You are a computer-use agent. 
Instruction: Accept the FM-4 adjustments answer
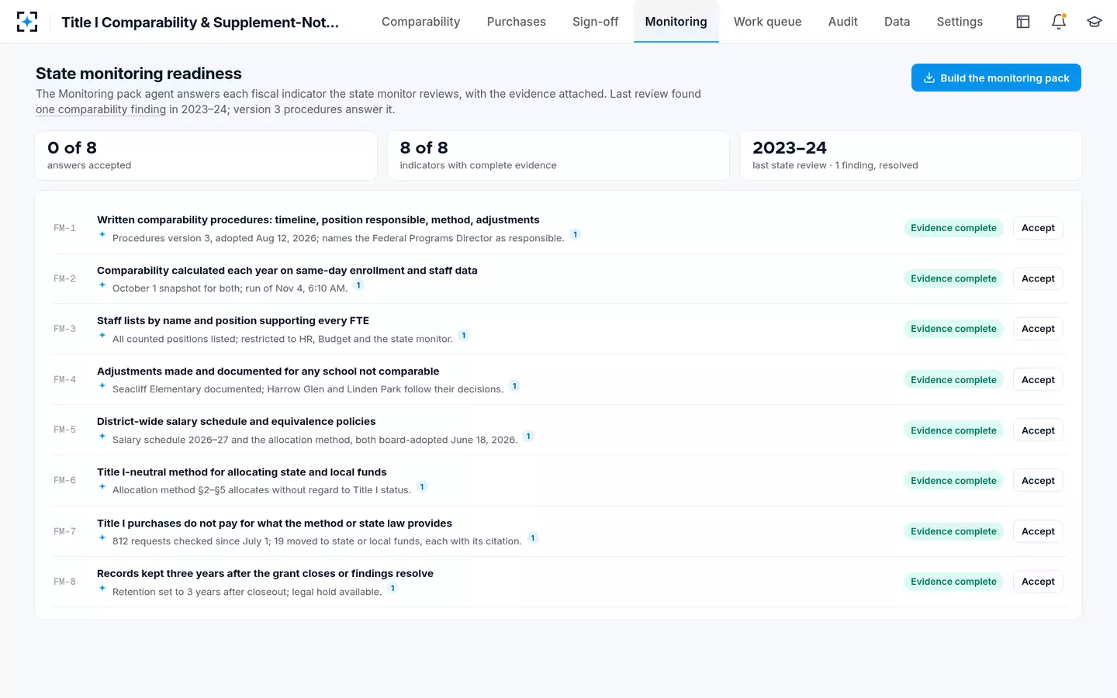1038,380
